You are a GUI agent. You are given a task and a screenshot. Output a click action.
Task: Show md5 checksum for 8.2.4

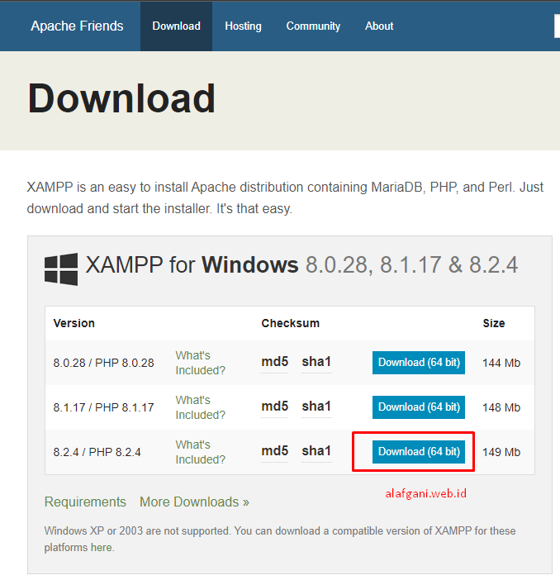pyautogui.click(x=275, y=451)
